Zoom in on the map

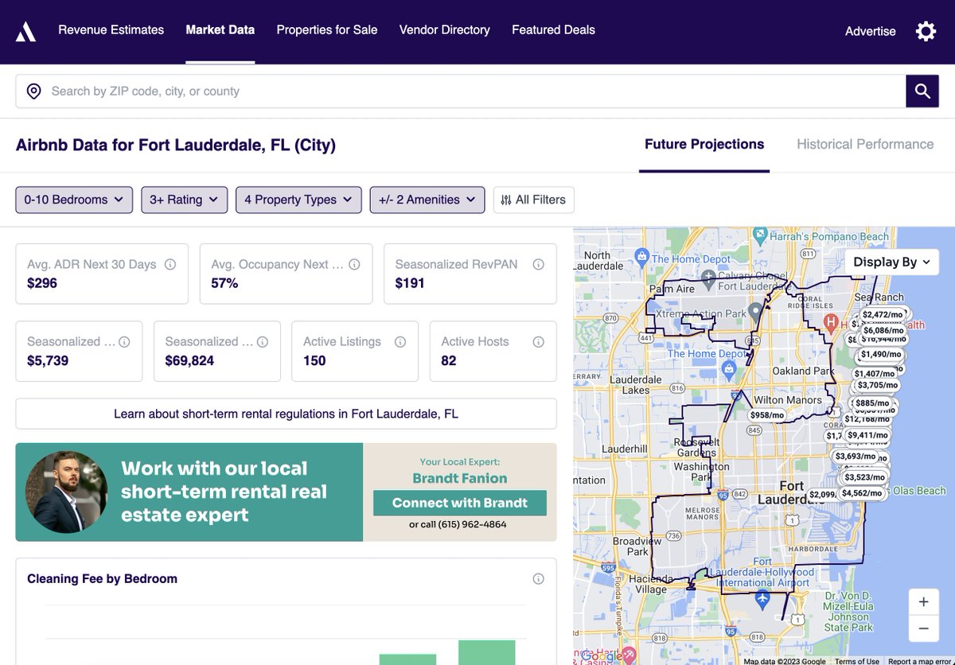[x=923, y=602]
